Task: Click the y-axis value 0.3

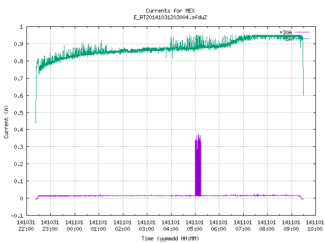Action: tap(18, 147)
